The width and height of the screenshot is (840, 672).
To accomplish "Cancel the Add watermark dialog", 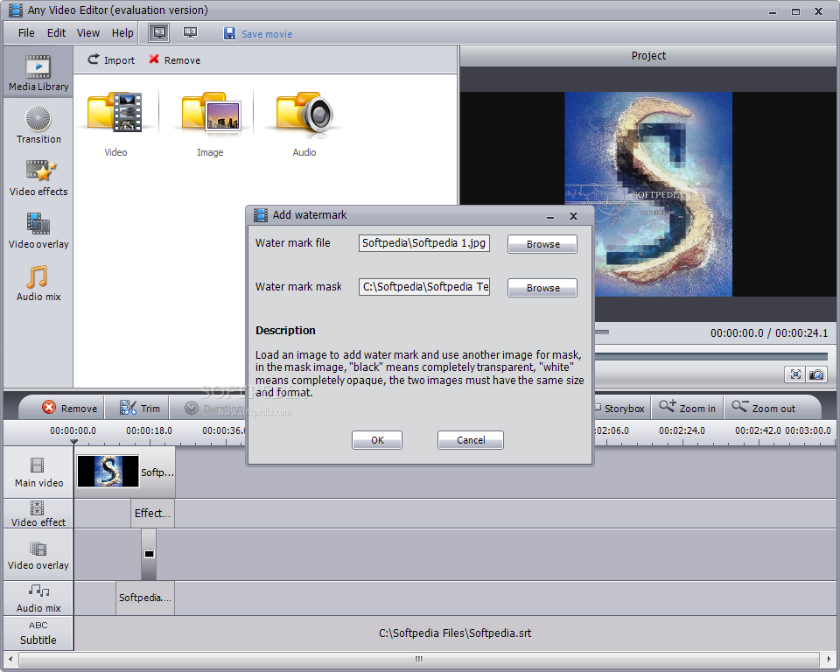I will pyautogui.click(x=471, y=440).
